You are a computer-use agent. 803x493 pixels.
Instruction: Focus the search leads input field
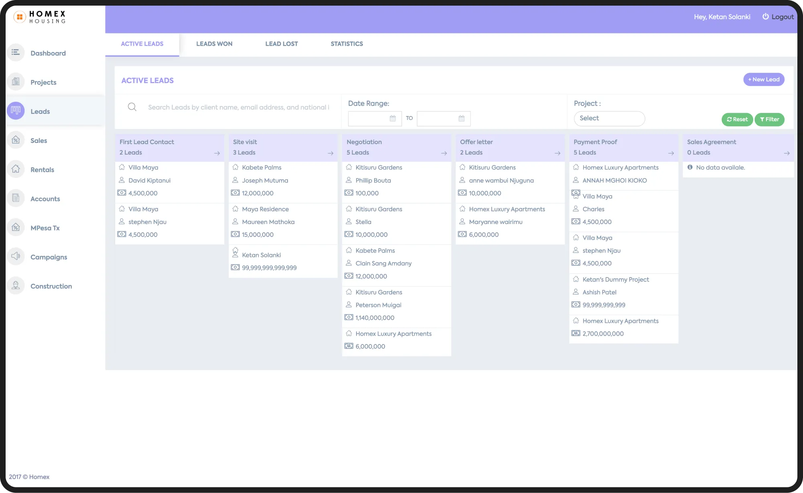[x=238, y=107]
